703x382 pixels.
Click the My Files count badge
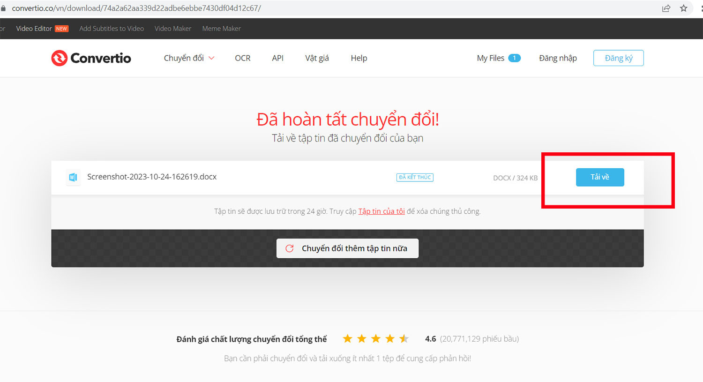[514, 58]
